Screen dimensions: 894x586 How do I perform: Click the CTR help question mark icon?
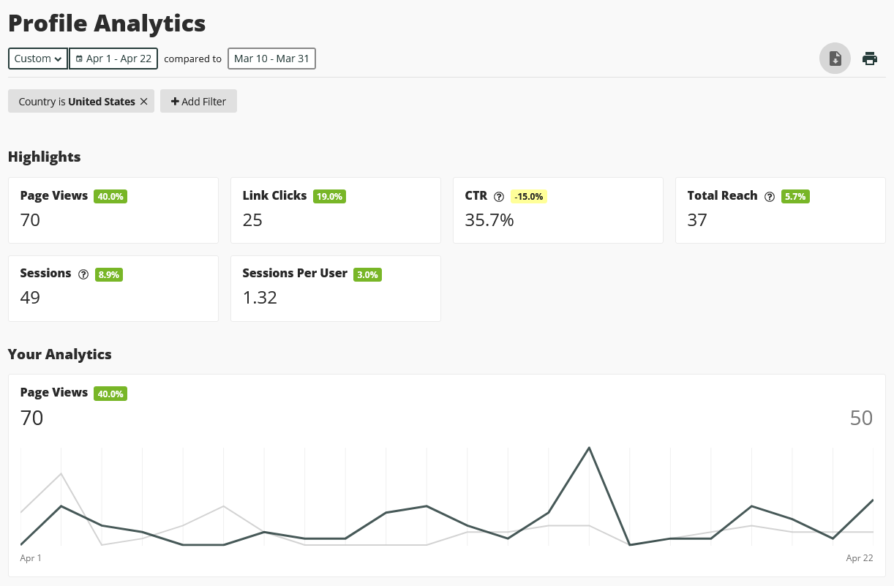(x=499, y=197)
